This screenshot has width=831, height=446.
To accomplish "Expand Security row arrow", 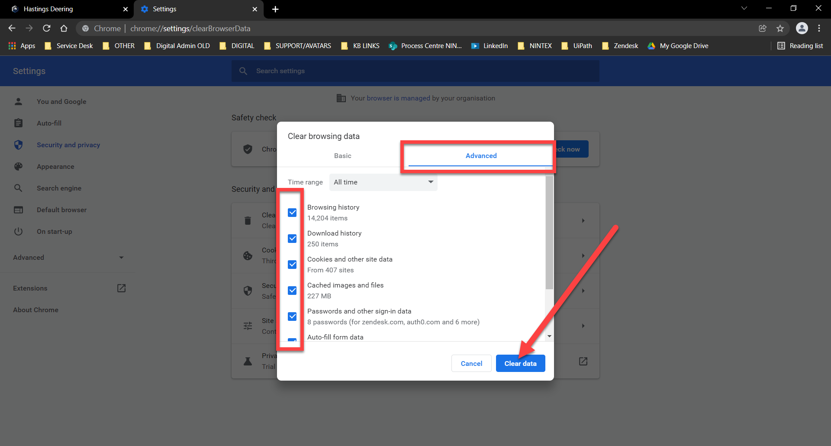I will (583, 291).
